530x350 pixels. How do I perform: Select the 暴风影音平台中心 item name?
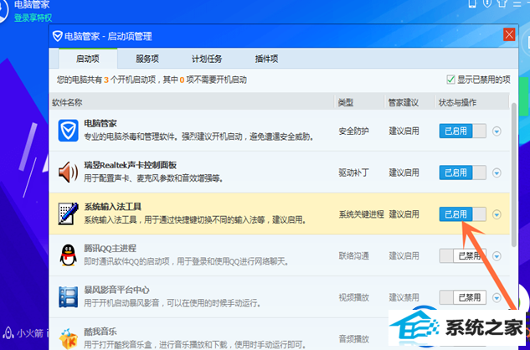coord(116,290)
